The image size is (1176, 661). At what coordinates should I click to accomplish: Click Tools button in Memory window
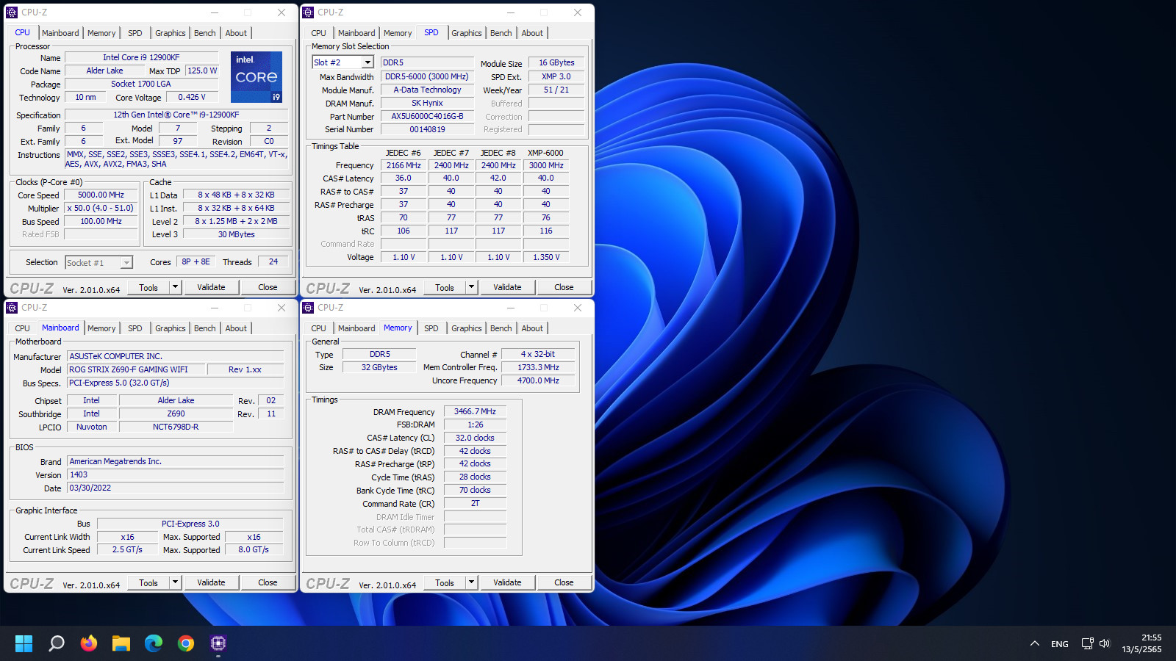pos(445,582)
